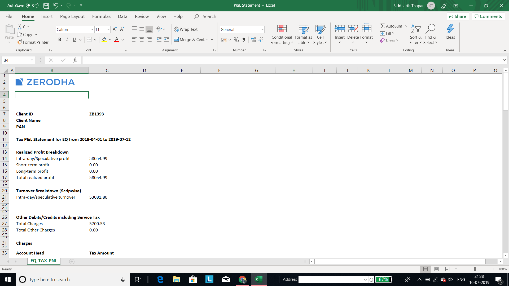Open the Calibri font name dropdown

[x=92, y=29]
